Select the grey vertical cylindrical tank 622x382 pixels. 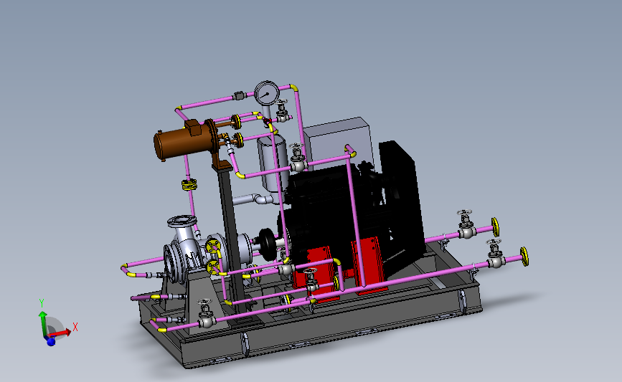point(273,163)
